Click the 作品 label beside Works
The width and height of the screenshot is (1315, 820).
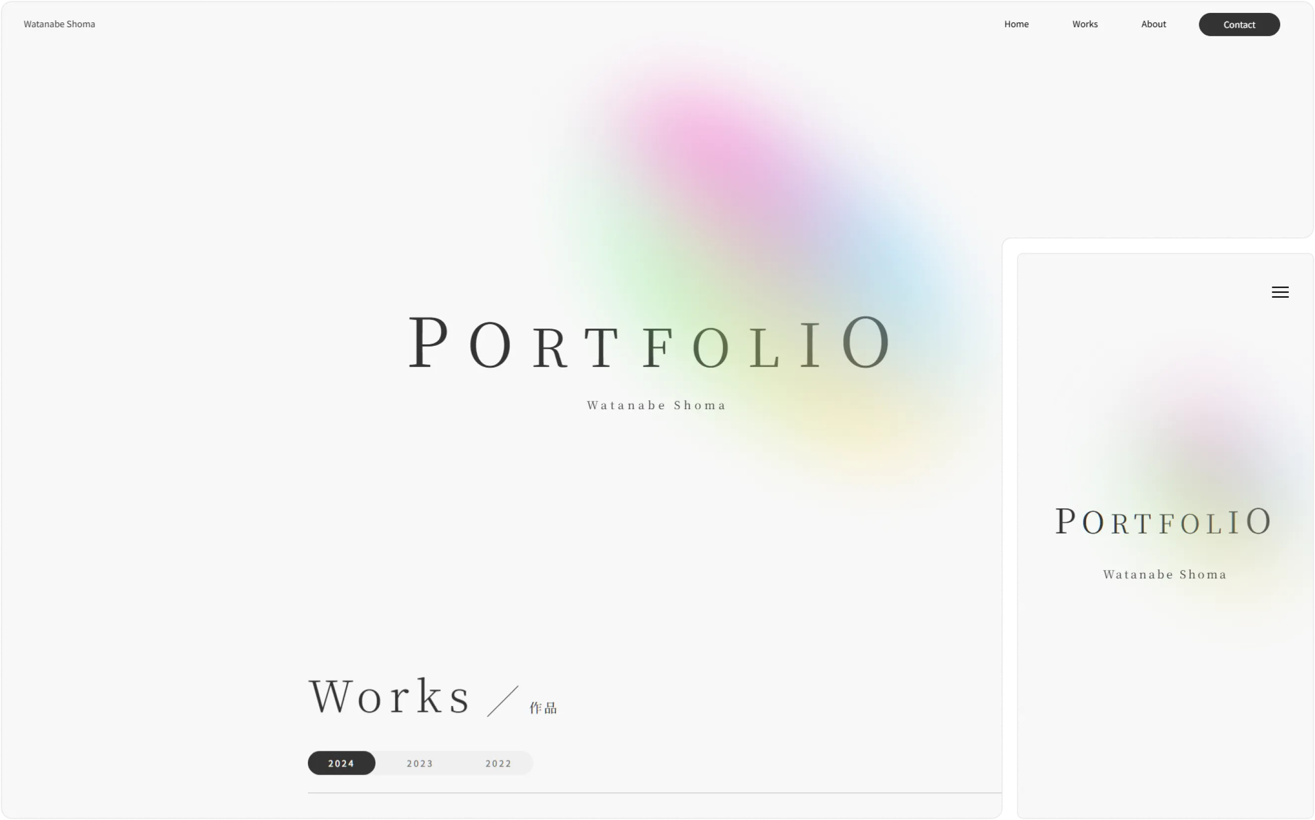tap(543, 708)
